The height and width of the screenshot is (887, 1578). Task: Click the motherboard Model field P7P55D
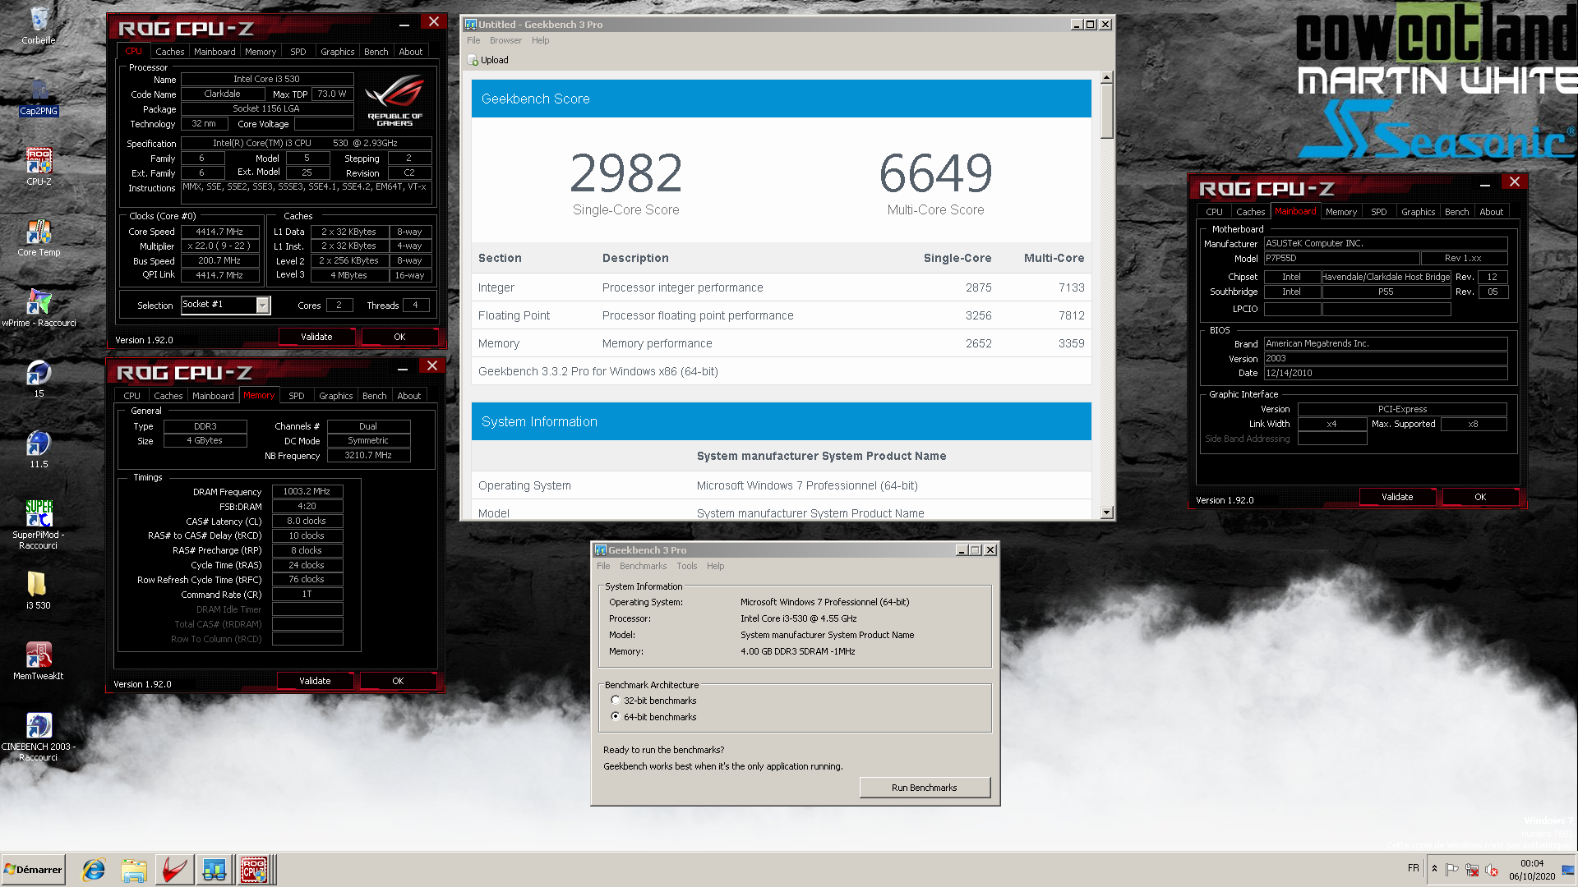[x=1341, y=258]
